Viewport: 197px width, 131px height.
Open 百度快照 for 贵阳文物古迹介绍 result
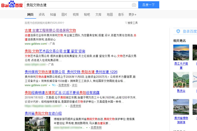coord(96,128)
